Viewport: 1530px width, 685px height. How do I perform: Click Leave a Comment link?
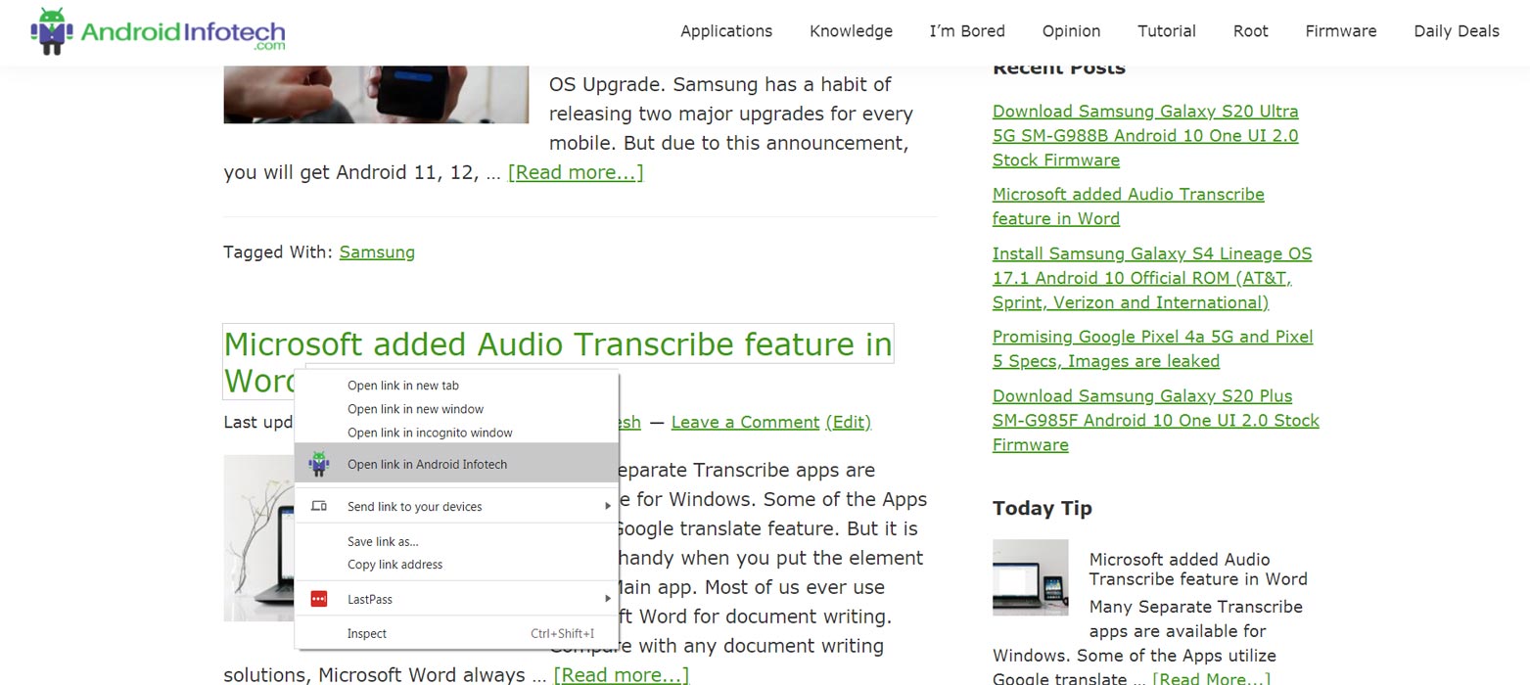[745, 422]
